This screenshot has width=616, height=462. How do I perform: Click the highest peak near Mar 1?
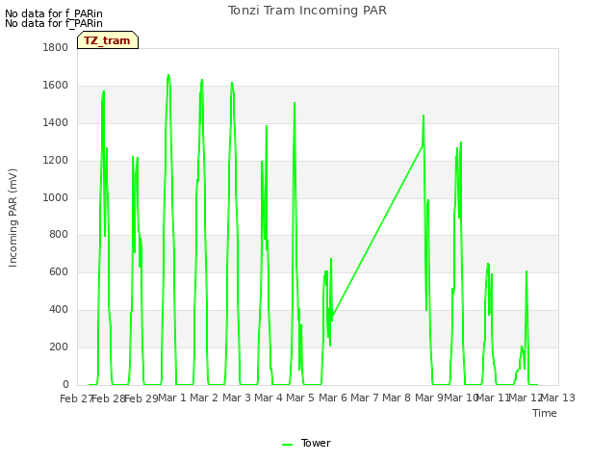[x=168, y=75]
